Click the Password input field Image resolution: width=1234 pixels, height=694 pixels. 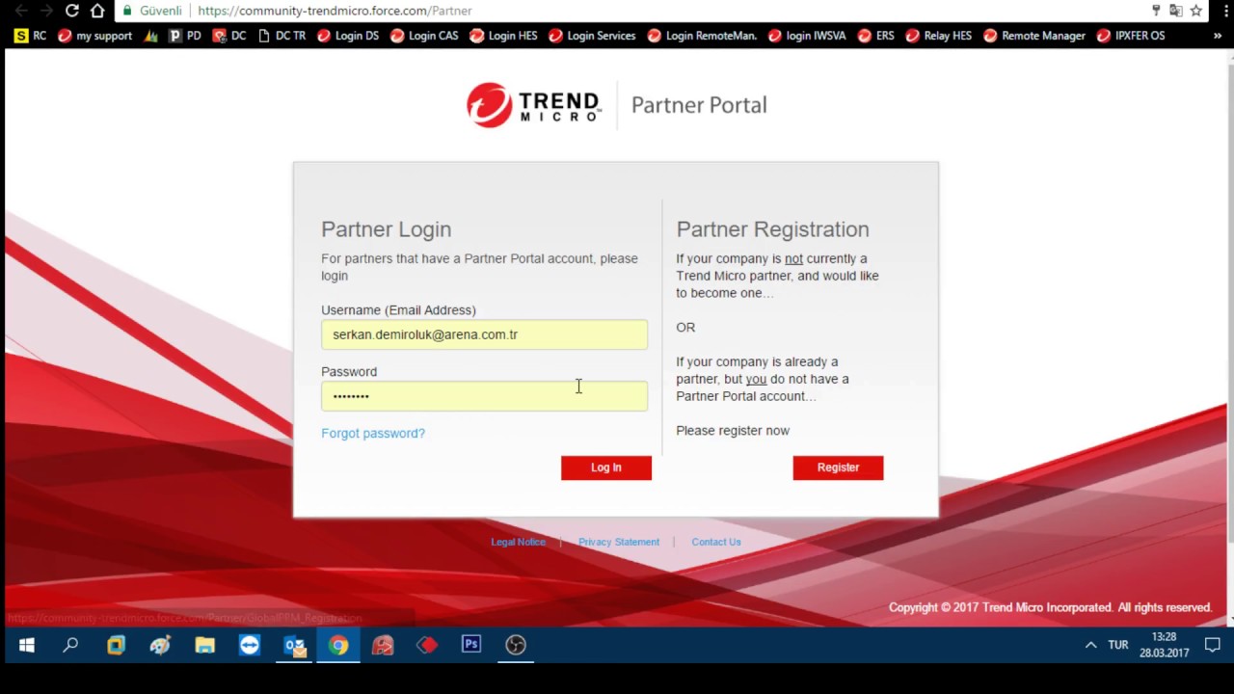pyautogui.click(x=484, y=396)
